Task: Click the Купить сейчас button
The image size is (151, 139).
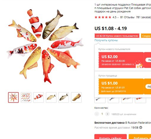Action: [x=110, y=137]
